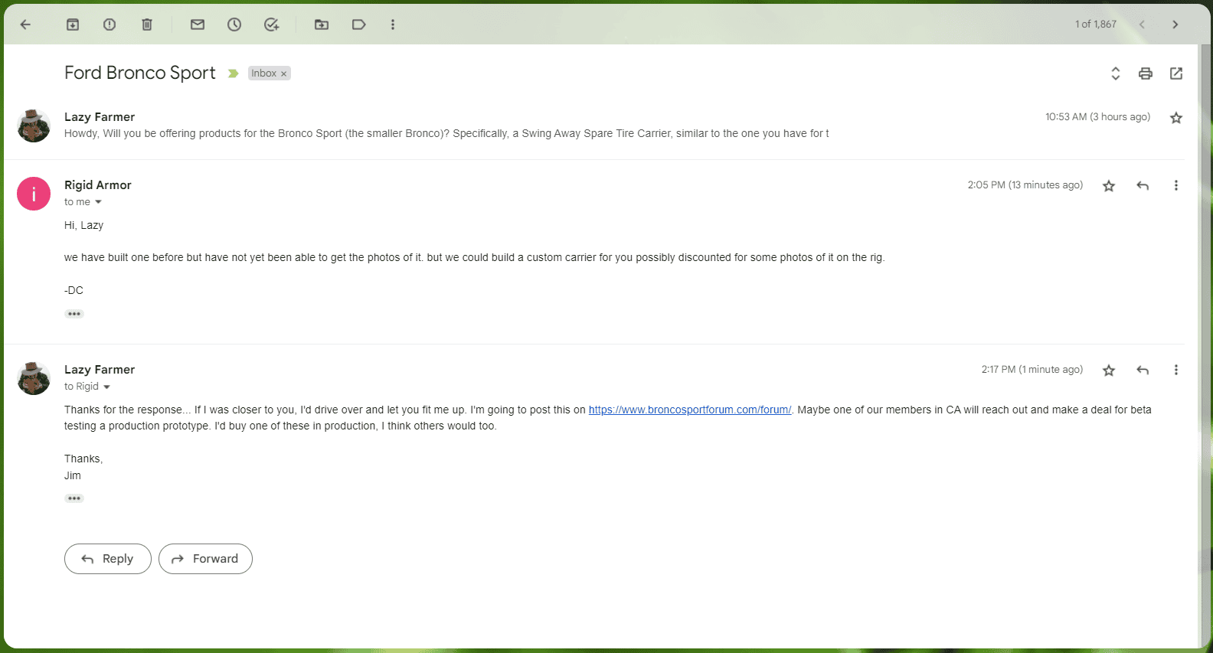The image size is (1213, 653).
Task: Star the 10:53 AM Lazy Farmer message
Action: (x=1176, y=118)
